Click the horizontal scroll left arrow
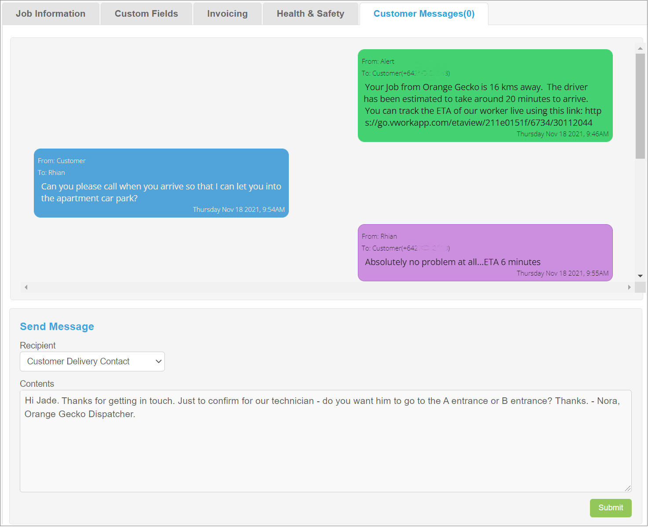 point(26,287)
